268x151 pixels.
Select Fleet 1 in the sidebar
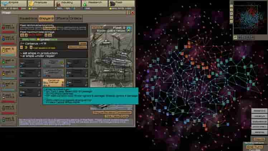(x=9, y=27)
